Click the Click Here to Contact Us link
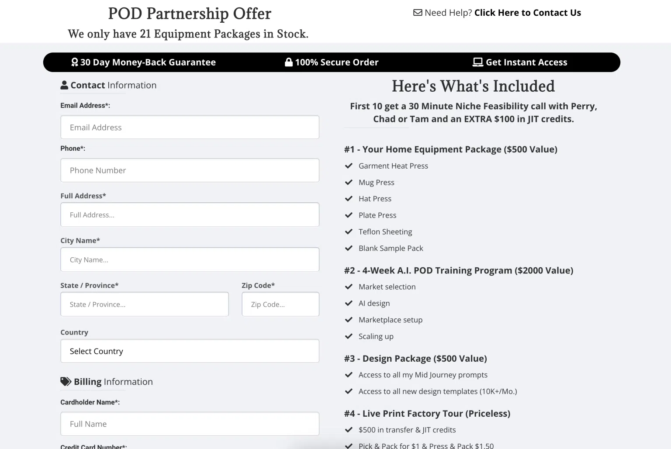Image resolution: width=671 pixels, height=449 pixels. pyautogui.click(x=527, y=13)
